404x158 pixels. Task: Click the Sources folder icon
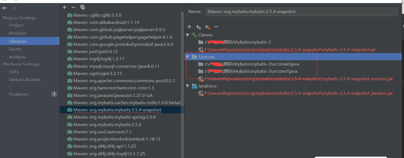point(194,57)
